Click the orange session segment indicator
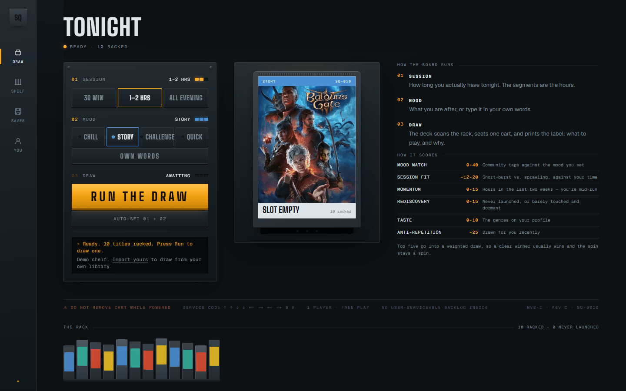This screenshot has width=626, height=391. click(x=201, y=80)
